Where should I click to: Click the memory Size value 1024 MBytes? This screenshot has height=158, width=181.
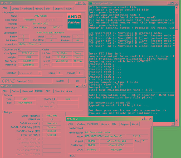pos(25,103)
